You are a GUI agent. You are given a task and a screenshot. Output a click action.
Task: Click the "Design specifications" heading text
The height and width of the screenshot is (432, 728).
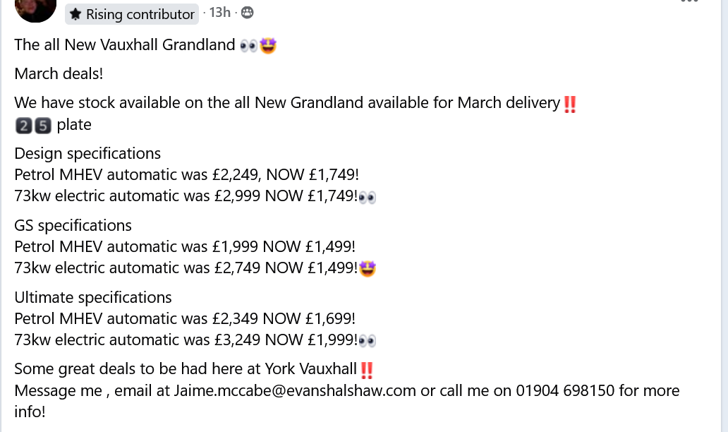click(87, 154)
